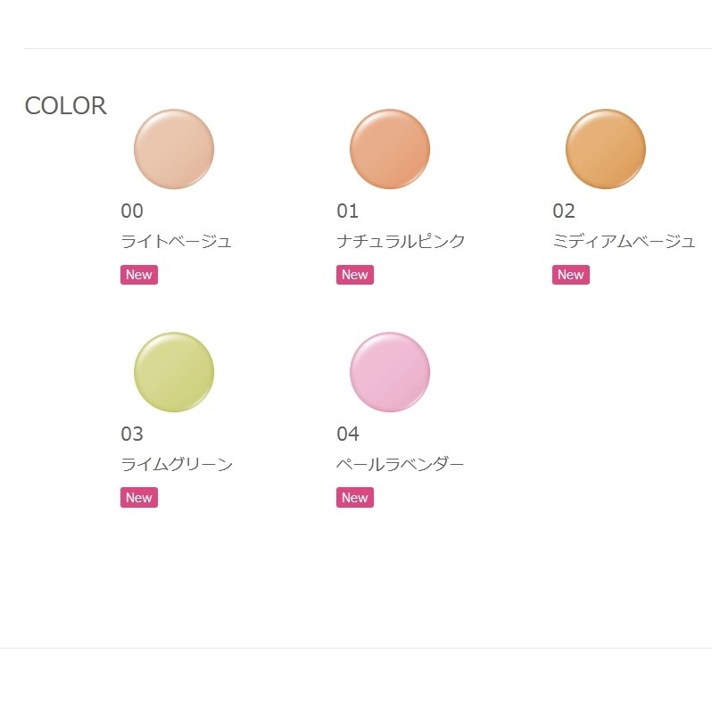This screenshot has height=712, width=712.
Task: Click color number 01 label
Action: [348, 211]
